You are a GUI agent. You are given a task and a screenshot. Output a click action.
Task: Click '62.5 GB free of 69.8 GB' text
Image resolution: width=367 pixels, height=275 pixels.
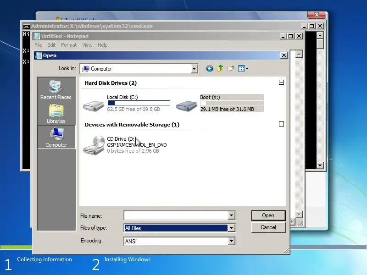tap(133, 109)
